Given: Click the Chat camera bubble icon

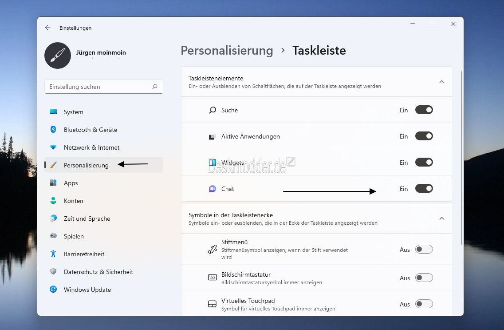Looking at the screenshot, I should 213,189.
